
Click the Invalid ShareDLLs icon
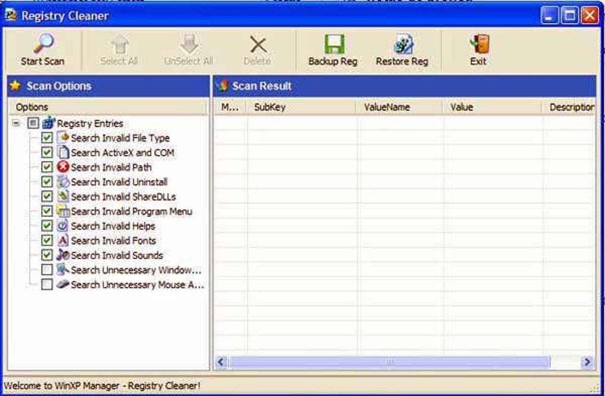tap(63, 196)
